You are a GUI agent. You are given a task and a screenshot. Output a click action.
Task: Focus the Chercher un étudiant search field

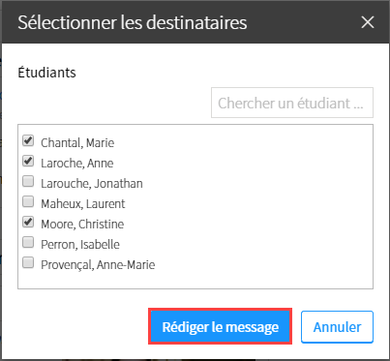(292, 103)
